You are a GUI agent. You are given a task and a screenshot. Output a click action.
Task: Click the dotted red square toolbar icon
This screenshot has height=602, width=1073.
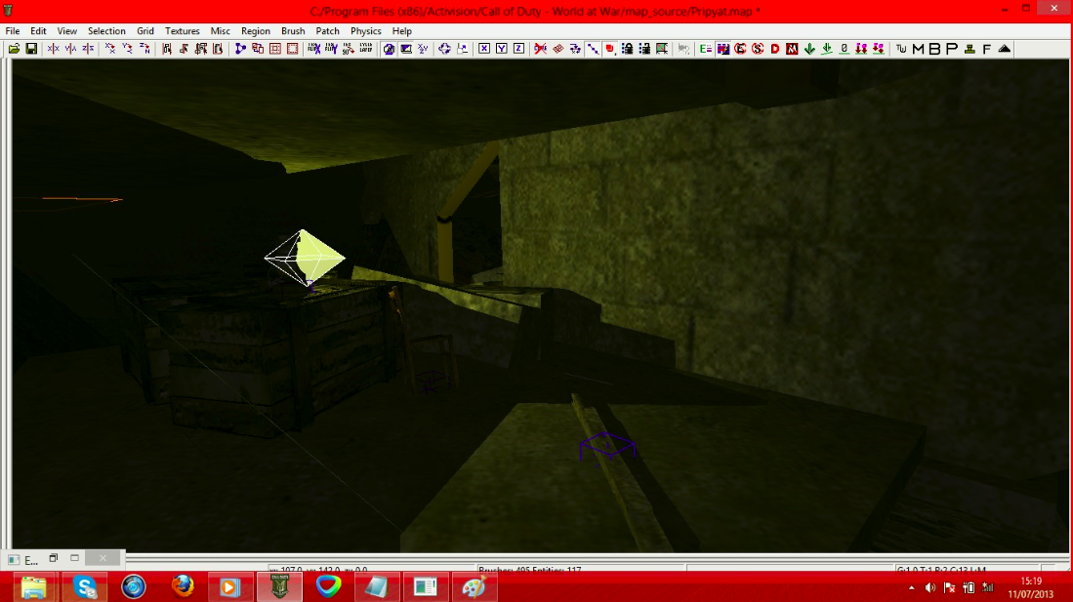click(293, 49)
